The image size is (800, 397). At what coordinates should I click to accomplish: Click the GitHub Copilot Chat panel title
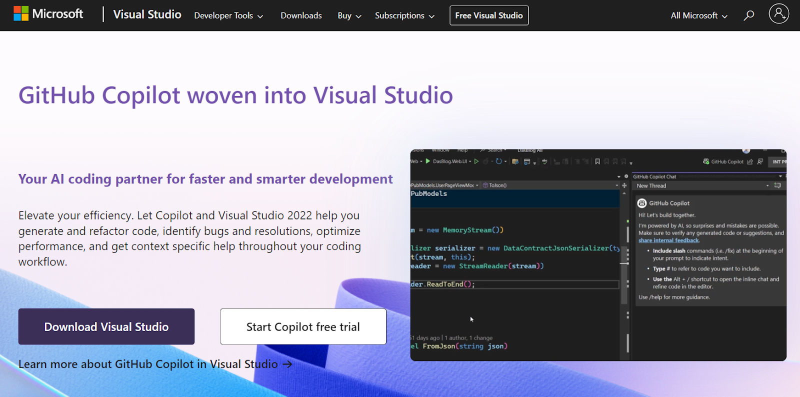tap(654, 176)
